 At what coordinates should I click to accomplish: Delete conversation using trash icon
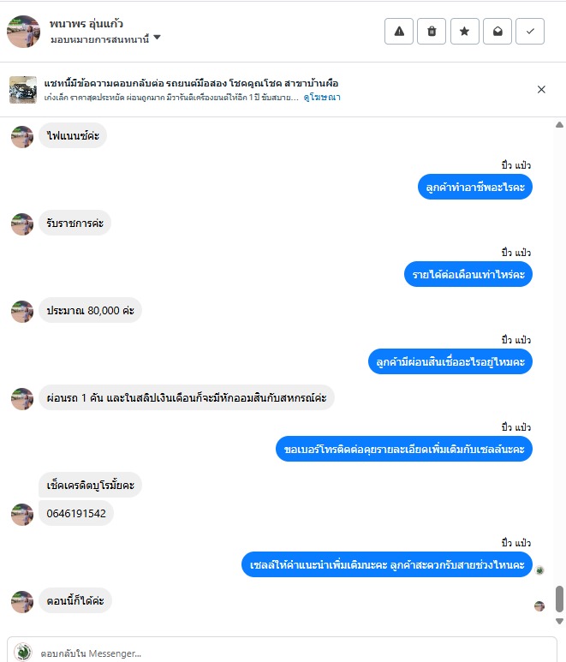(432, 31)
